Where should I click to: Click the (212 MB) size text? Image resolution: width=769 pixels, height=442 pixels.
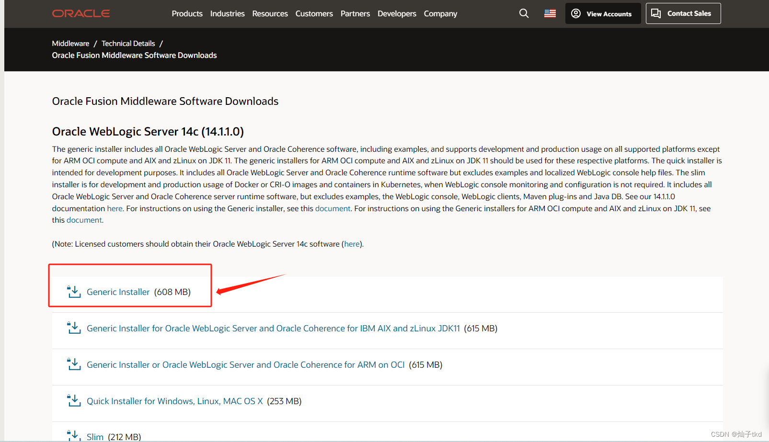[x=125, y=436]
